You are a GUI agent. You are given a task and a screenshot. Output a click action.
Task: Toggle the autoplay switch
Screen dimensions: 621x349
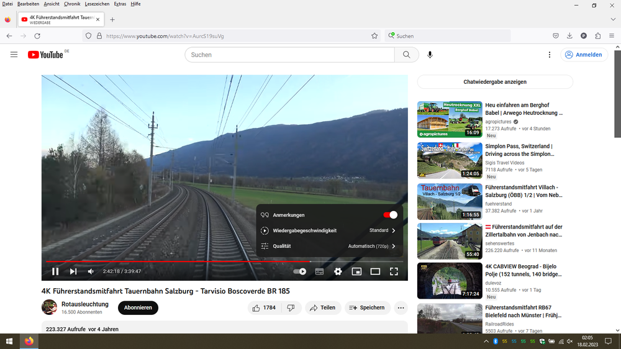[300, 271]
